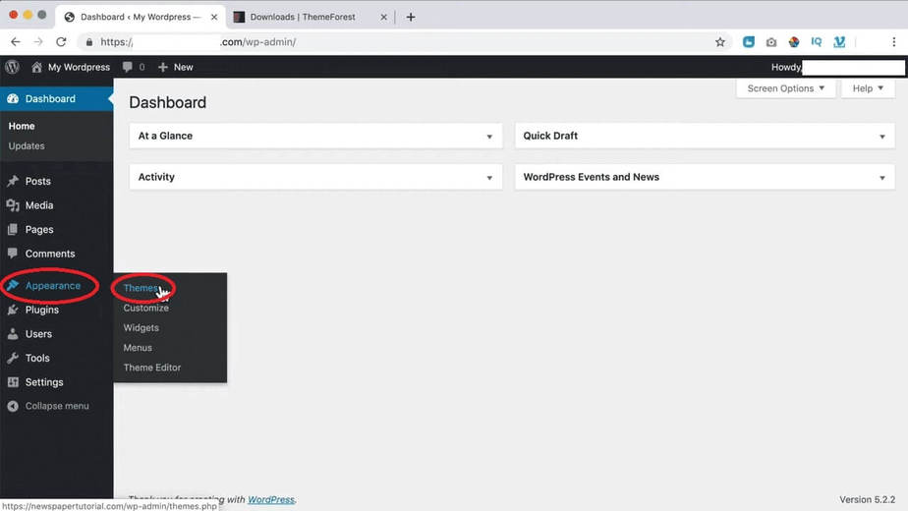Click the WordPress logo in admin bar
The width and height of the screenshot is (908, 511).
pos(12,67)
